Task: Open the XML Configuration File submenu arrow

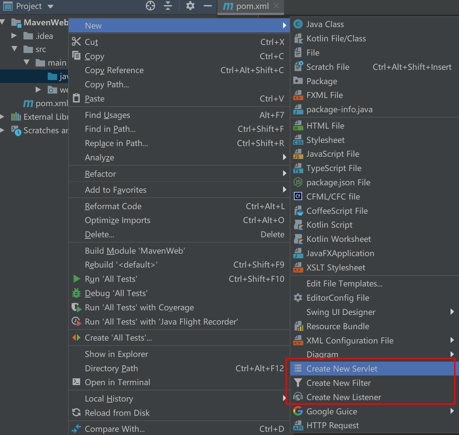Action: 452,340
